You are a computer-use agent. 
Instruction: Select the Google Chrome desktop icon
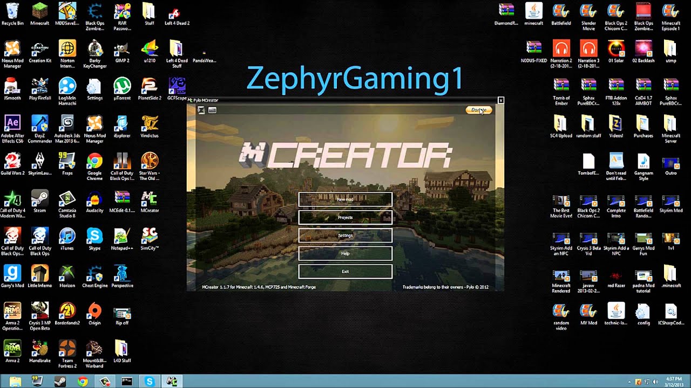point(94,167)
